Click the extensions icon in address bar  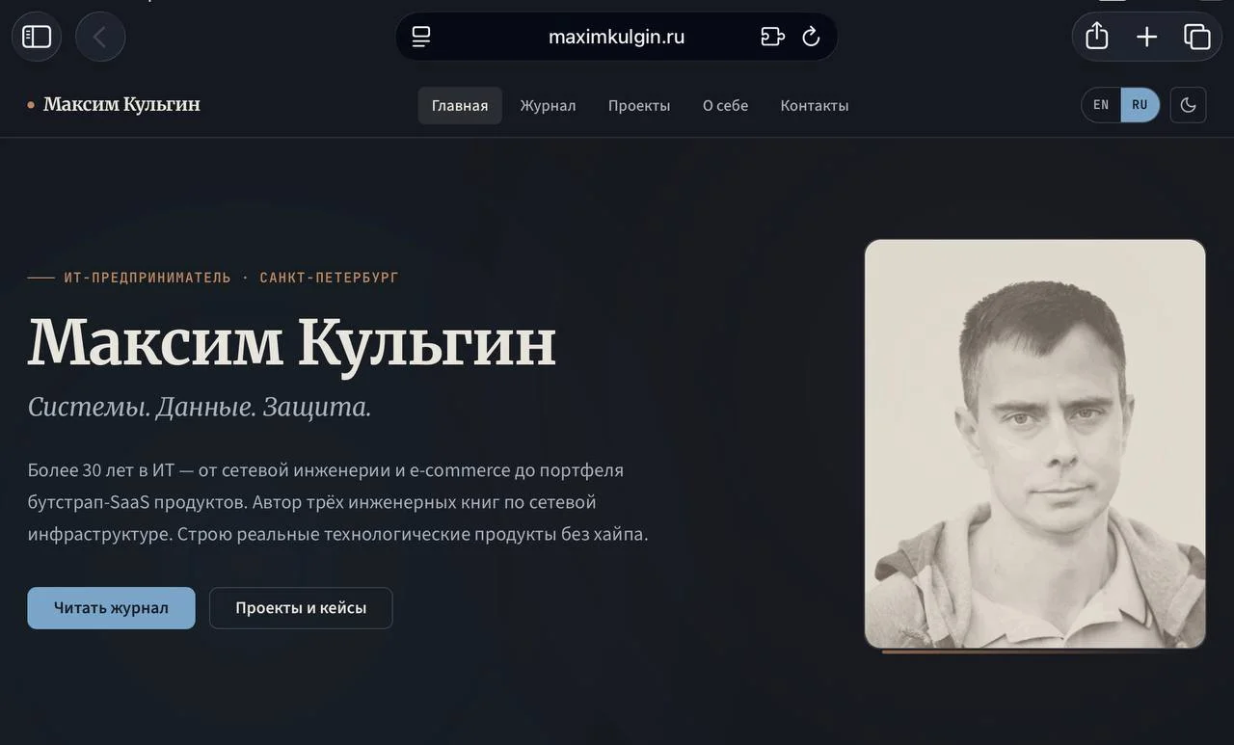[x=772, y=37]
